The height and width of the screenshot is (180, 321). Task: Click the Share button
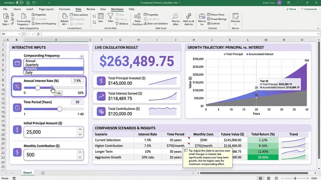(291, 9)
